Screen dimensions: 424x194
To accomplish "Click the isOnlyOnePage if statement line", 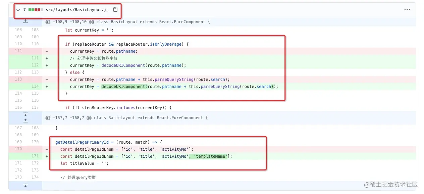I will click(127, 44).
